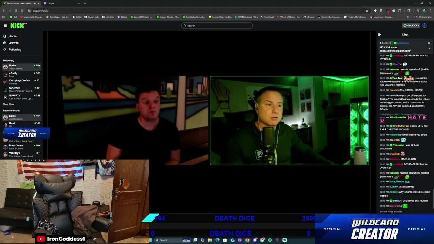
Task: Open xGuiRy channel in Following list
Action: [x=22, y=74]
